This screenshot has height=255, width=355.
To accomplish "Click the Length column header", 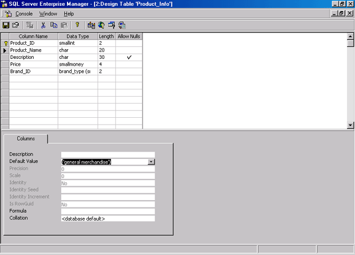I will click(x=107, y=36).
